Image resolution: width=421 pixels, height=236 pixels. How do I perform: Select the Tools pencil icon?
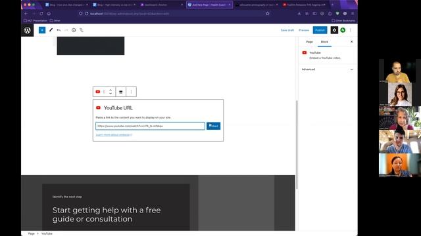(x=51, y=30)
